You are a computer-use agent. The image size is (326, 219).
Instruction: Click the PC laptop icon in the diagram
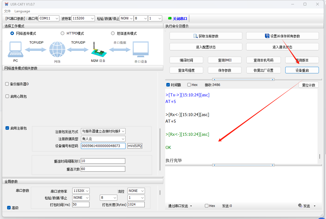(15, 49)
